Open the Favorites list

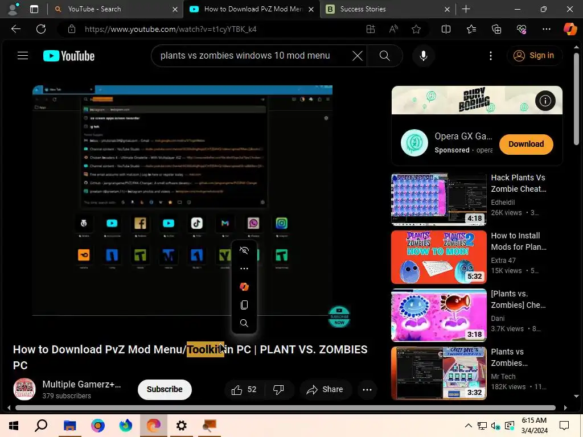471,29
